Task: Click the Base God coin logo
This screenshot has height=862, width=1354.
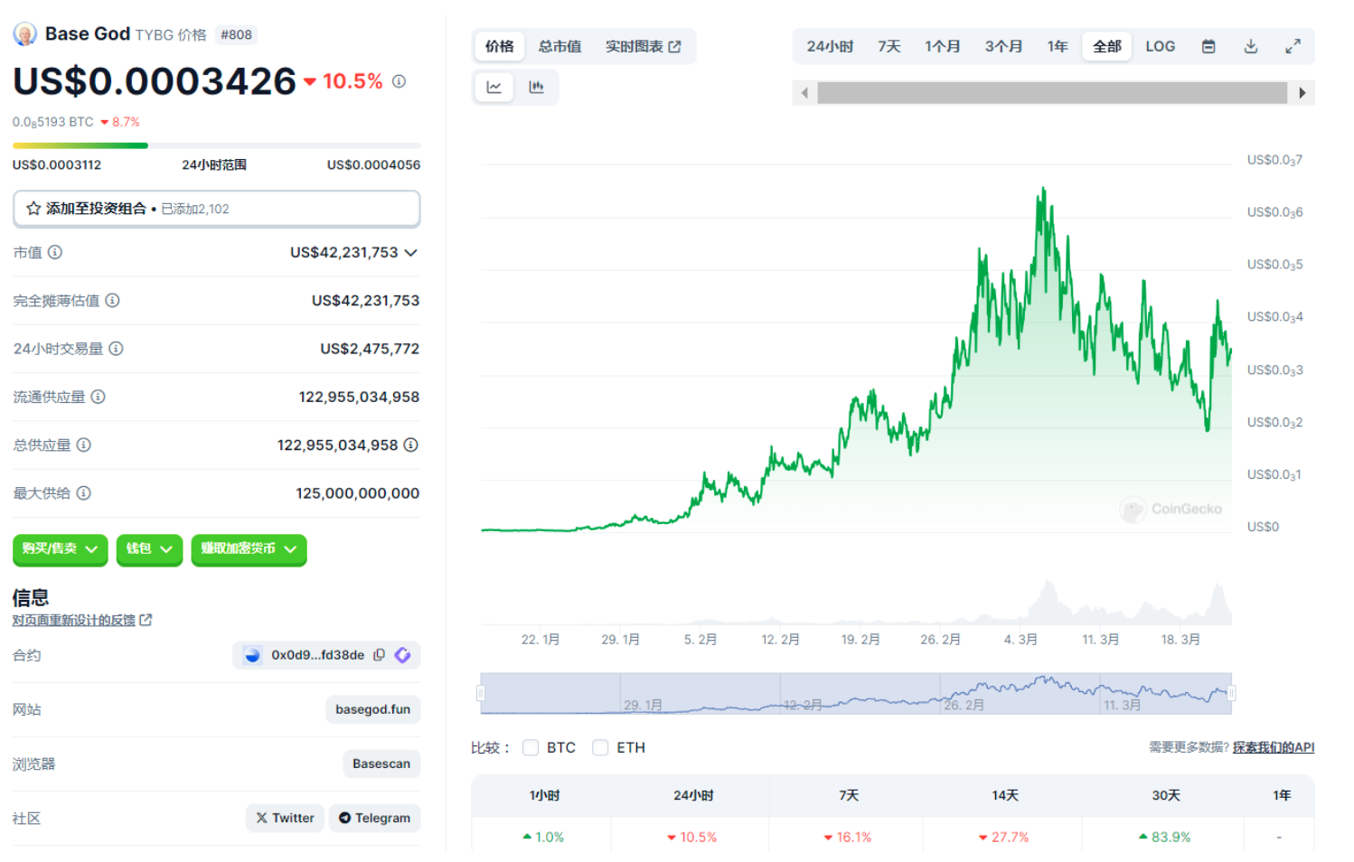Action: click(x=25, y=34)
